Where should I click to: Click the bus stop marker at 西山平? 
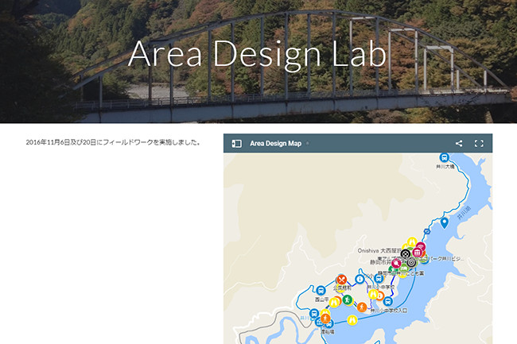coord(319,291)
